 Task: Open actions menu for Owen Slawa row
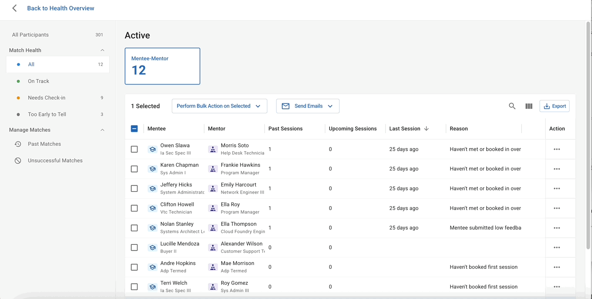coord(557,149)
